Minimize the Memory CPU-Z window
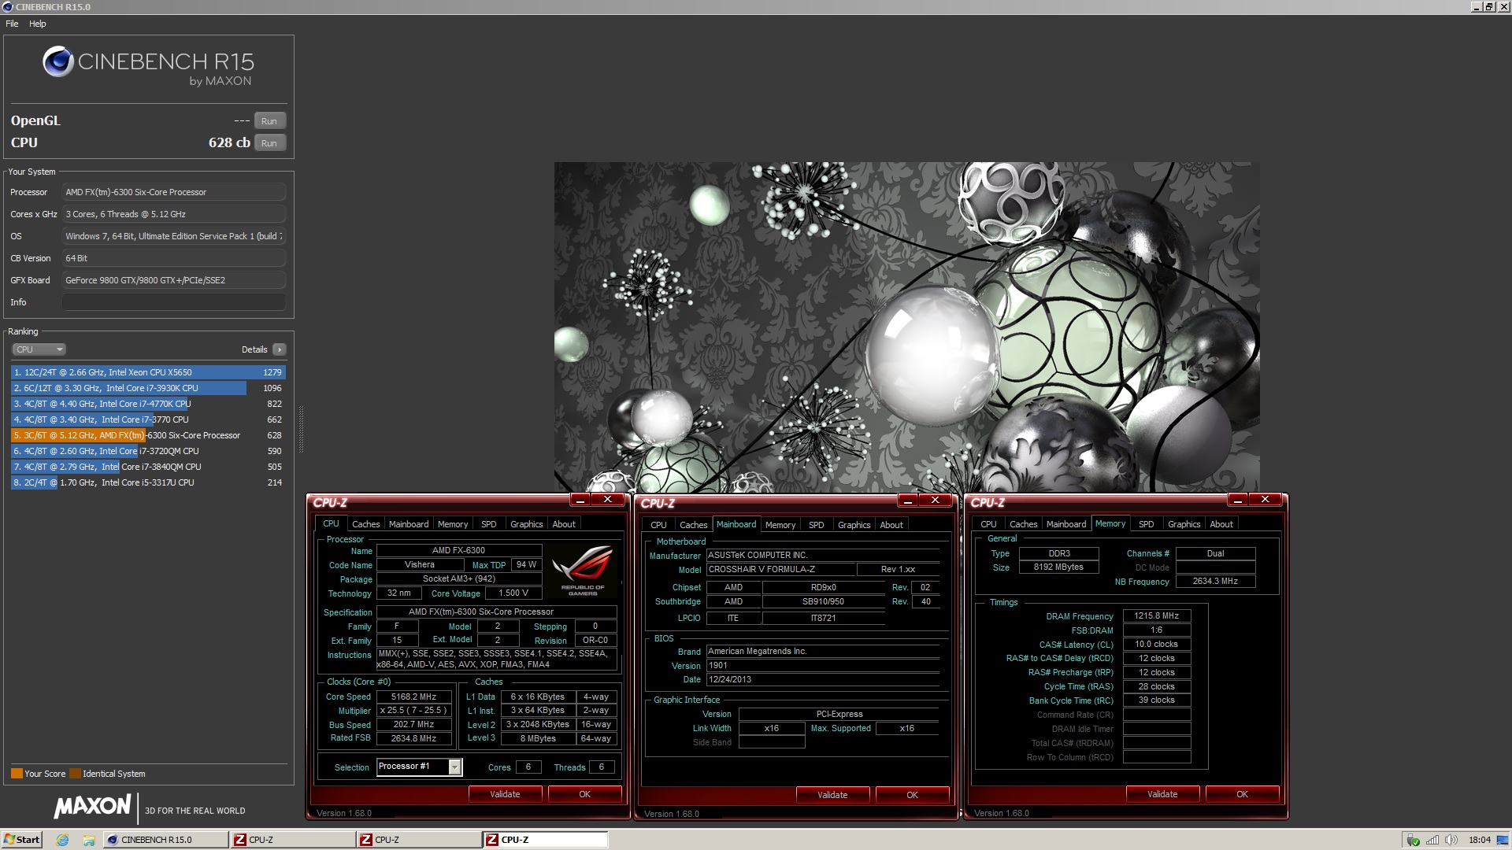 coord(1238,500)
